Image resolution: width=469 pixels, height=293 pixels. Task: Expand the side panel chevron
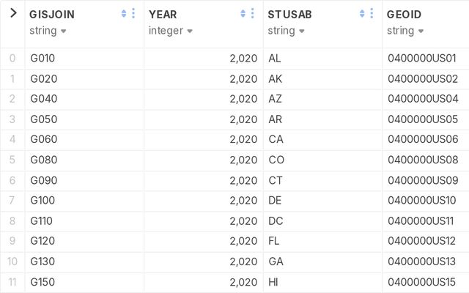(x=12, y=13)
